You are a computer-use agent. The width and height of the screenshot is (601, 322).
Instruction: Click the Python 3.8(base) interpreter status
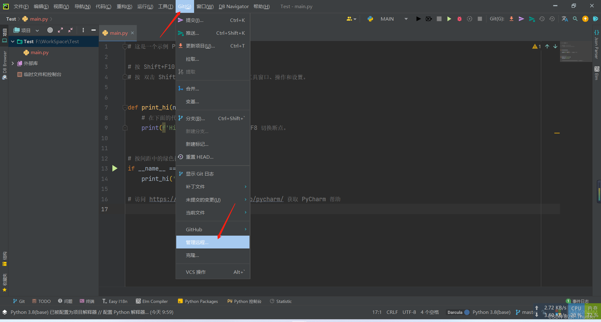pos(491,312)
